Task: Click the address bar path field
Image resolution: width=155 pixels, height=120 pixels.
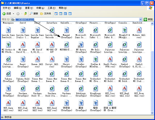Action: coord(78,19)
